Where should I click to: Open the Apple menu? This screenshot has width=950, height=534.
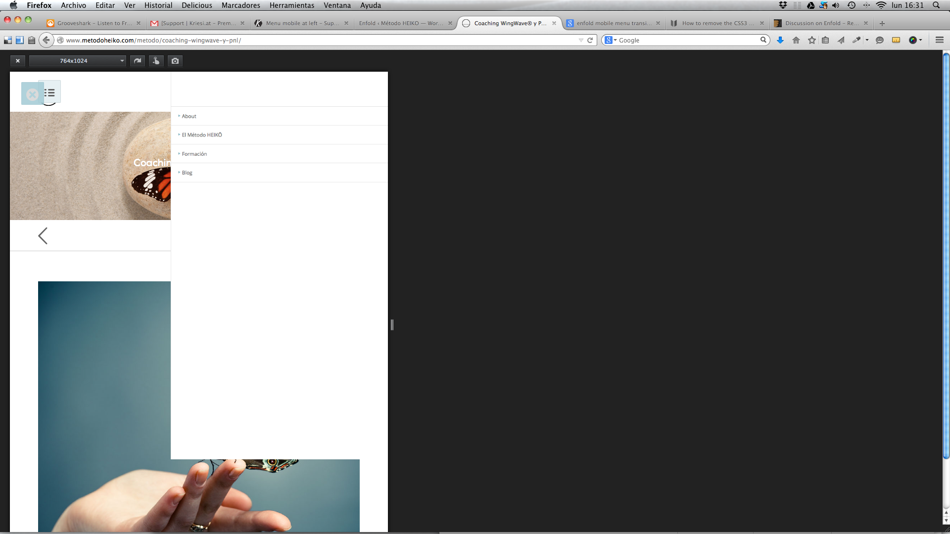pyautogui.click(x=13, y=5)
